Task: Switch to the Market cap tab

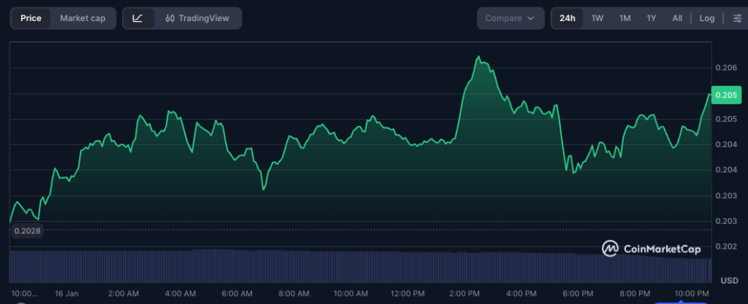Action: click(83, 18)
